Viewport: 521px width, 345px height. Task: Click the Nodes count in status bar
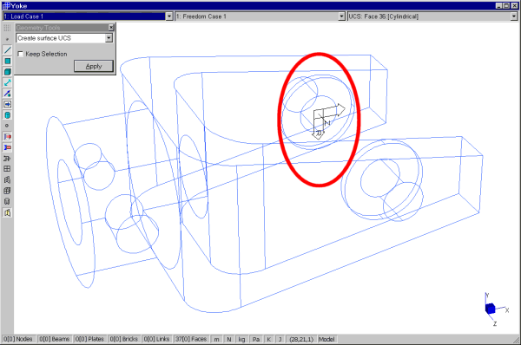coord(18,339)
